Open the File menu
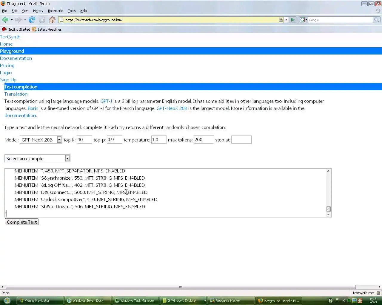382x305 pixels. point(4,11)
